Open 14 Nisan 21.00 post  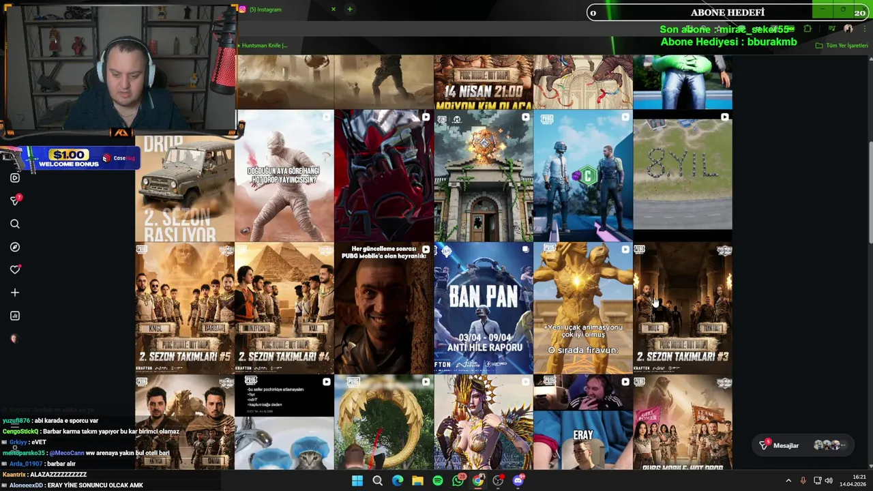(484, 82)
